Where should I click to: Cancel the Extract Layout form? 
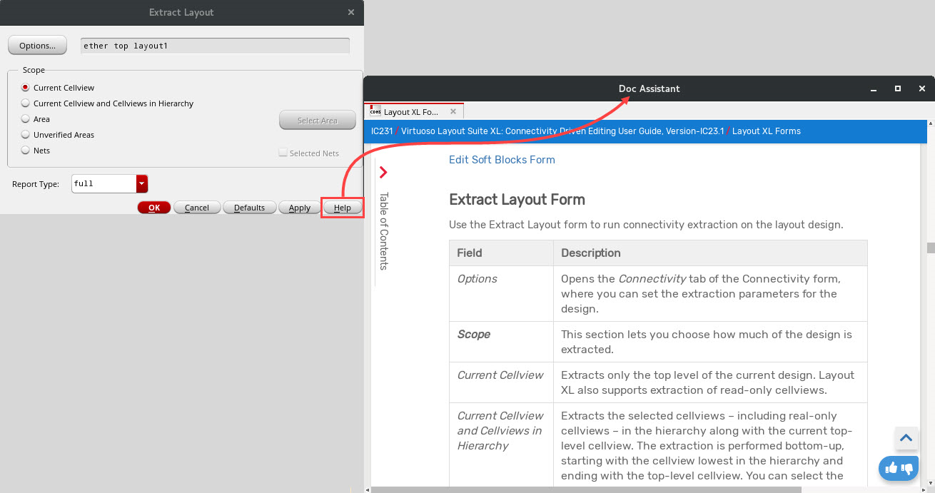tap(197, 208)
